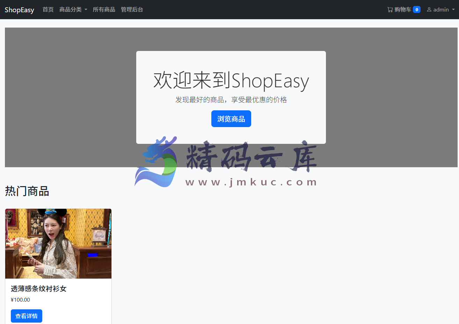Click the 发现最好的商品 subtitle text
Screen dimensions: 459x324
click(231, 100)
